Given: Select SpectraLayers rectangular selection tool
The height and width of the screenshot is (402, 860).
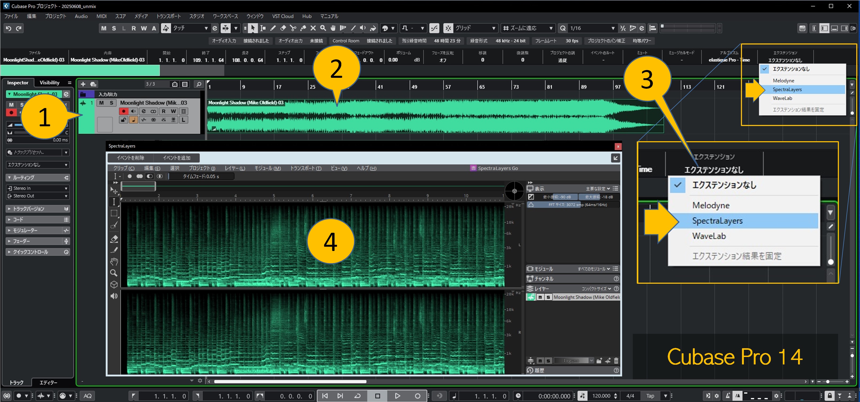Looking at the screenshot, I should point(114,213).
